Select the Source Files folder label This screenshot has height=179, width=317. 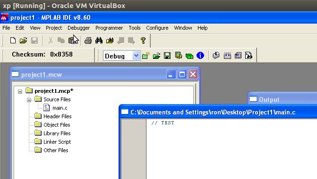click(x=57, y=99)
